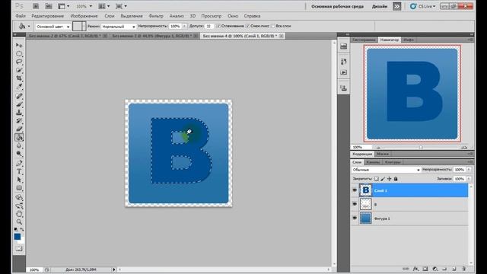Open layer fill Заливка slider arrow
Screen dimensions: 487x274
pos(469,179)
